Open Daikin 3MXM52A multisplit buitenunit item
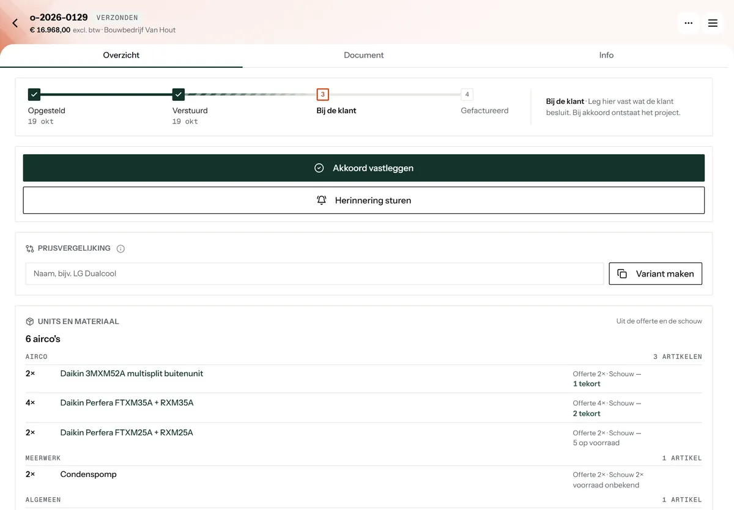 pyautogui.click(x=132, y=374)
